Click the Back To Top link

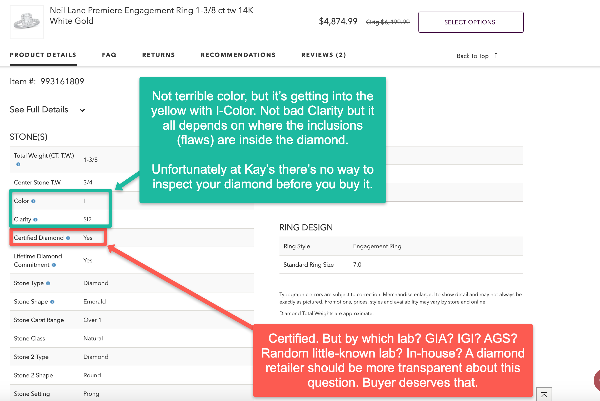[472, 56]
